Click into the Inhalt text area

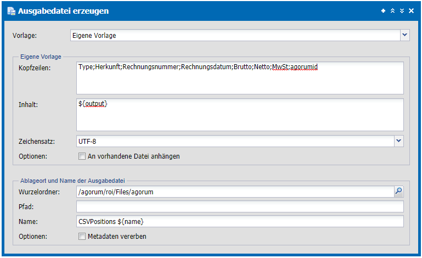(240, 115)
